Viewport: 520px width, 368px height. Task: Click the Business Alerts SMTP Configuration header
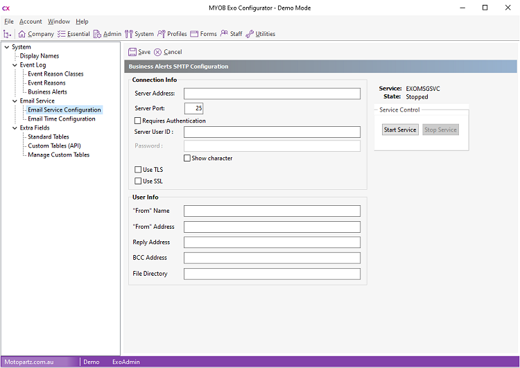pos(320,67)
